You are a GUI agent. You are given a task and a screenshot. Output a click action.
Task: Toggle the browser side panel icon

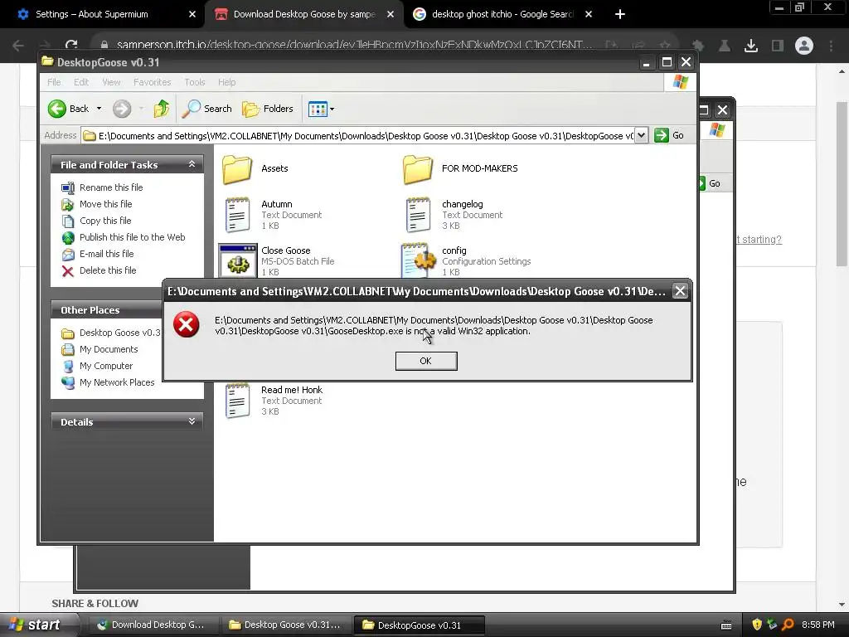778,46
